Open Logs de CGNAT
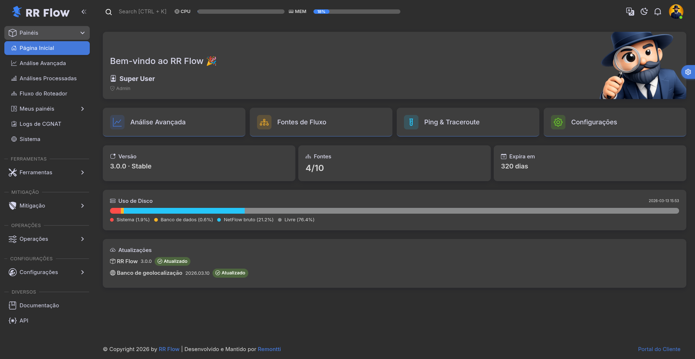This screenshot has height=359, width=695. click(40, 124)
